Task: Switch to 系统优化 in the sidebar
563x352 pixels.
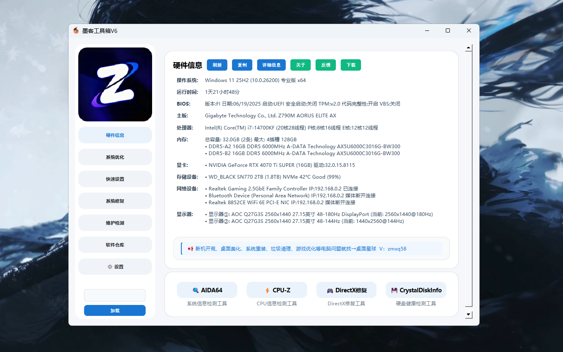Action: pyautogui.click(x=115, y=157)
